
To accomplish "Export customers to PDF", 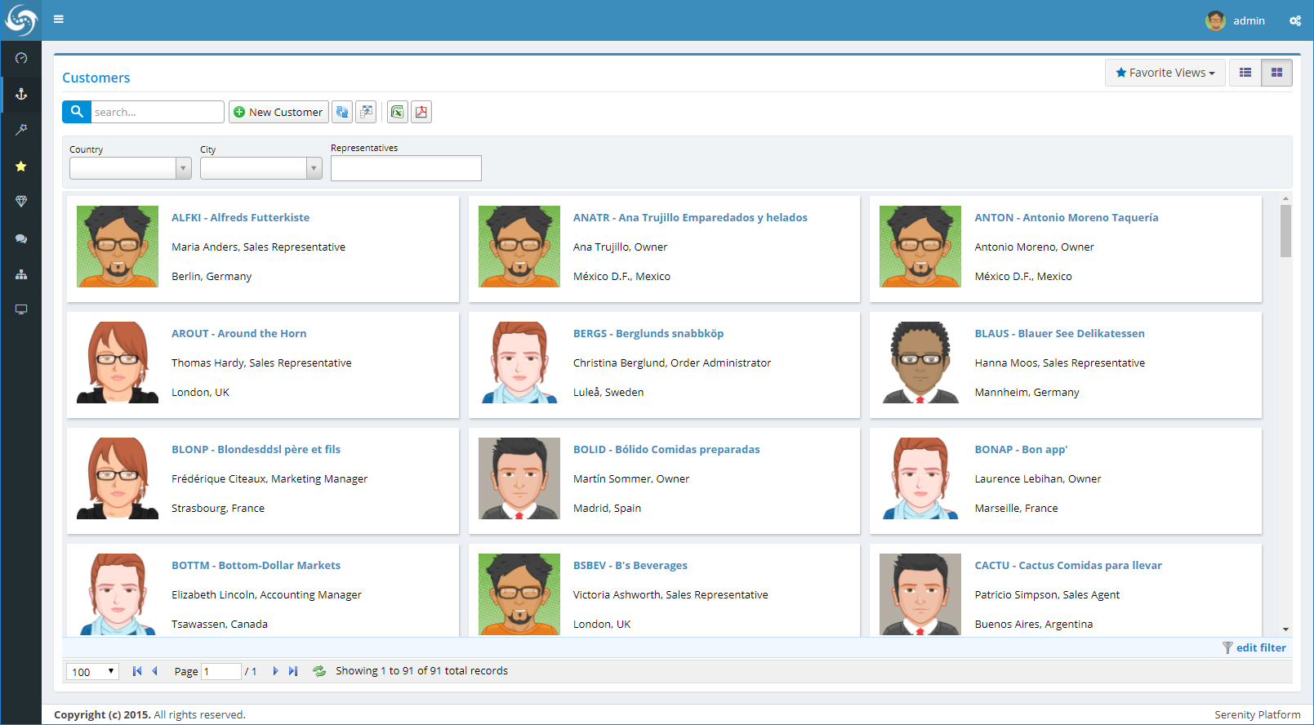I will tap(421, 112).
